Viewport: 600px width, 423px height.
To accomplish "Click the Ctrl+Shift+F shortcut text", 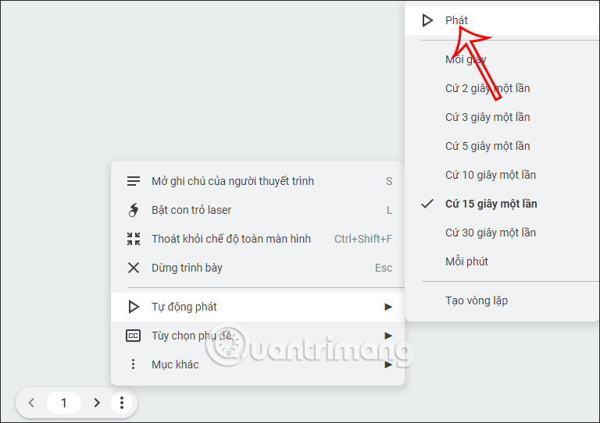I will coord(363,239).
